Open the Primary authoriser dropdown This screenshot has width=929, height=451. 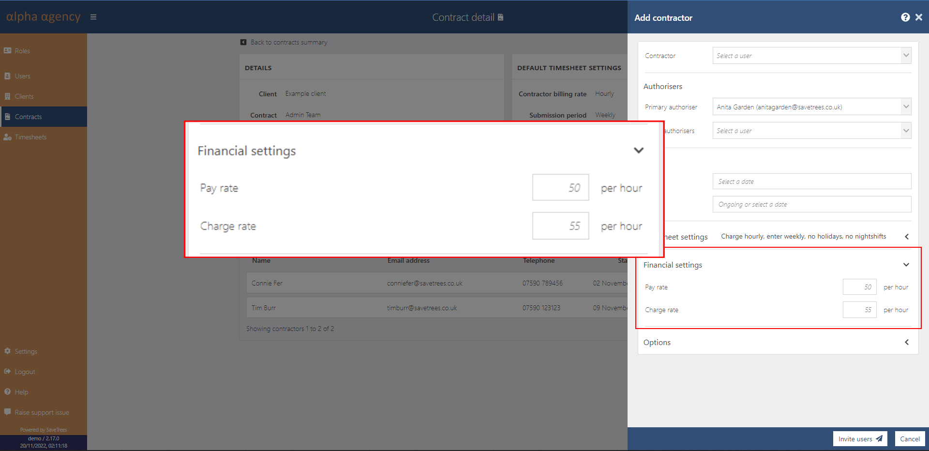[812, 107]
